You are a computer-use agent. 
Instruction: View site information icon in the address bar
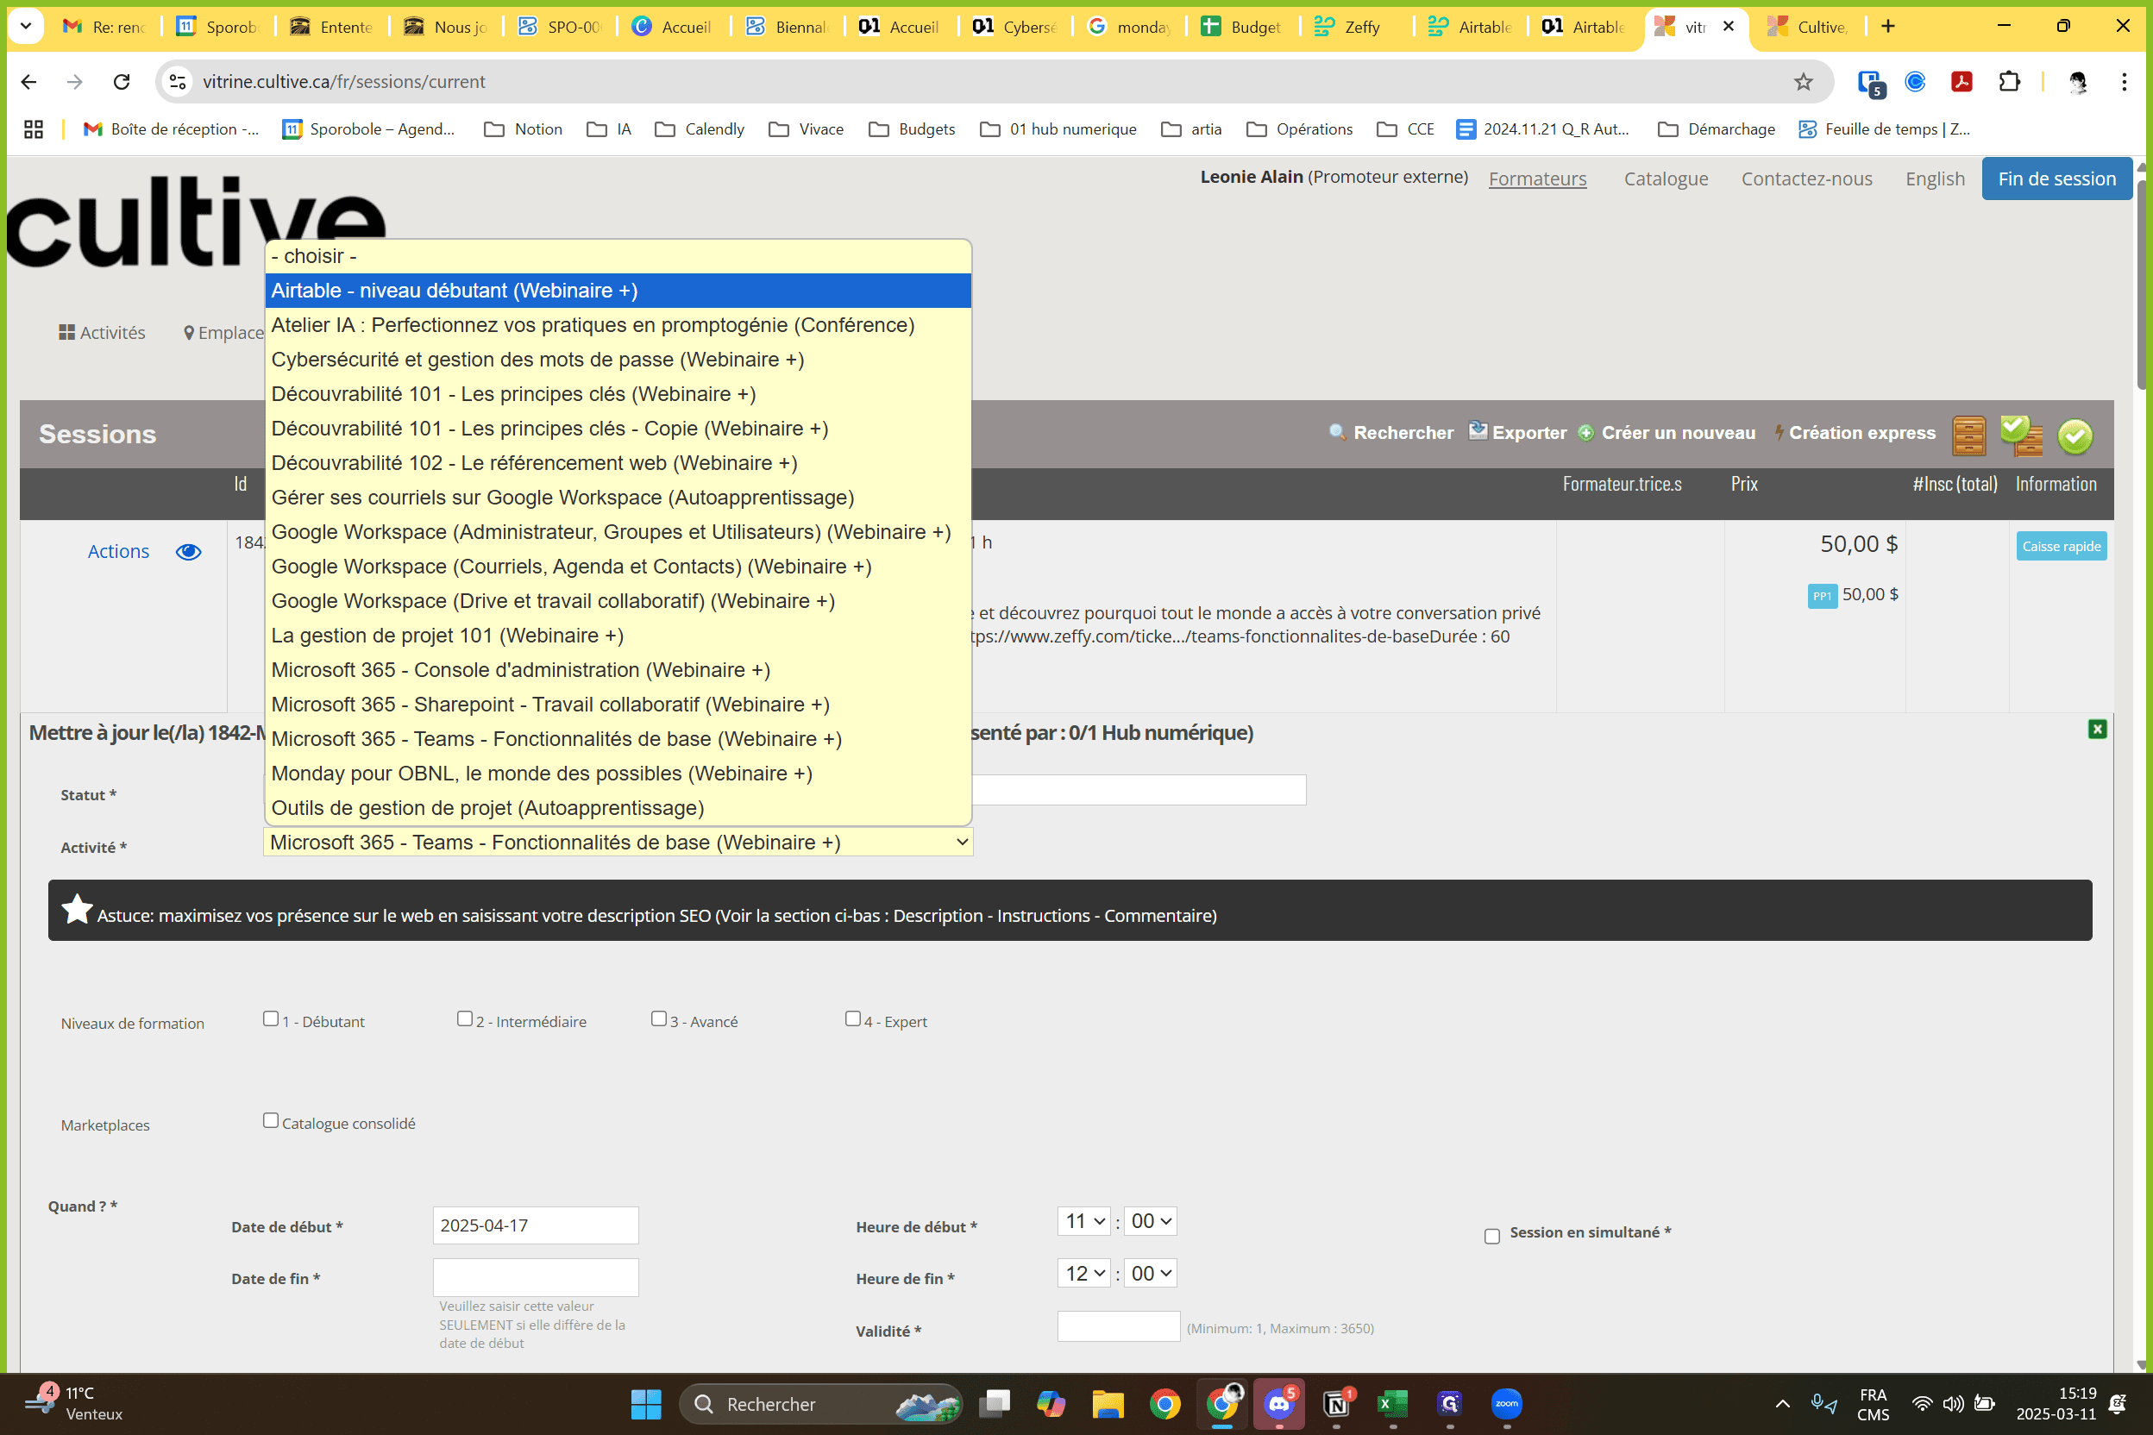pyautogui.click(x=179, y=81)
